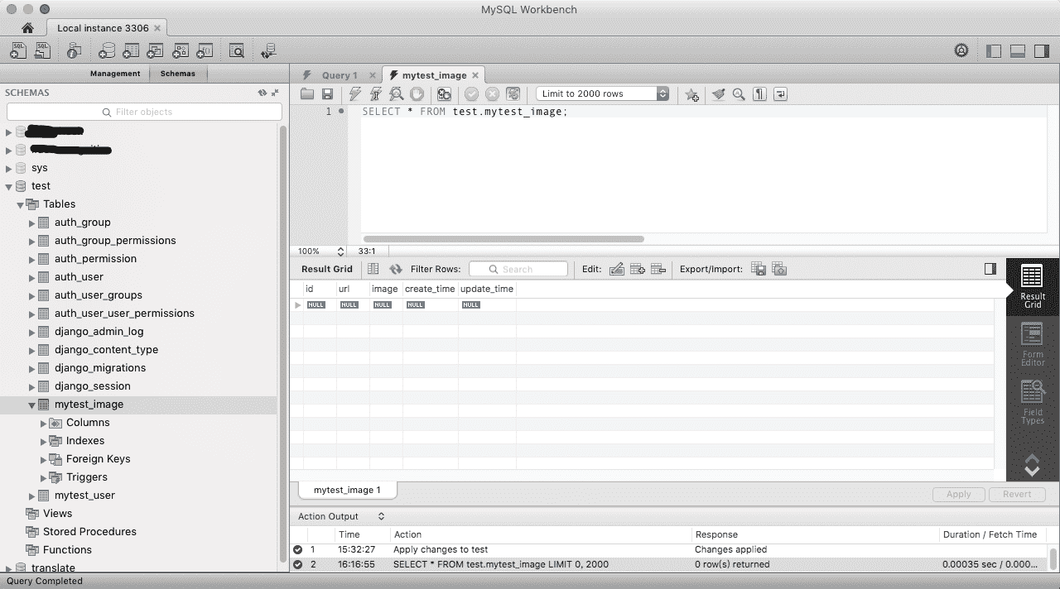Save script to file floppy icon

coord(327,94)
